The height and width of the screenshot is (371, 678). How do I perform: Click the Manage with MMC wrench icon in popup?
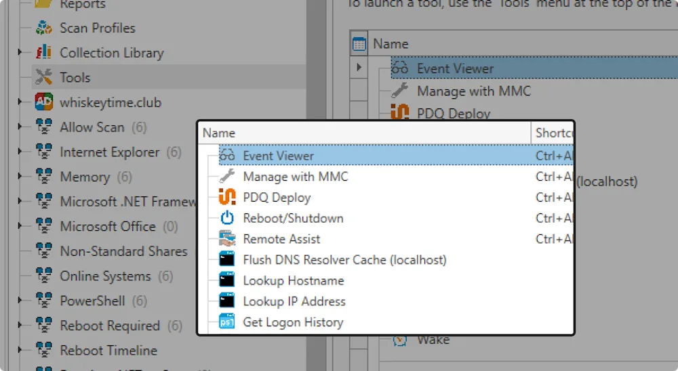tap(227, 176)
